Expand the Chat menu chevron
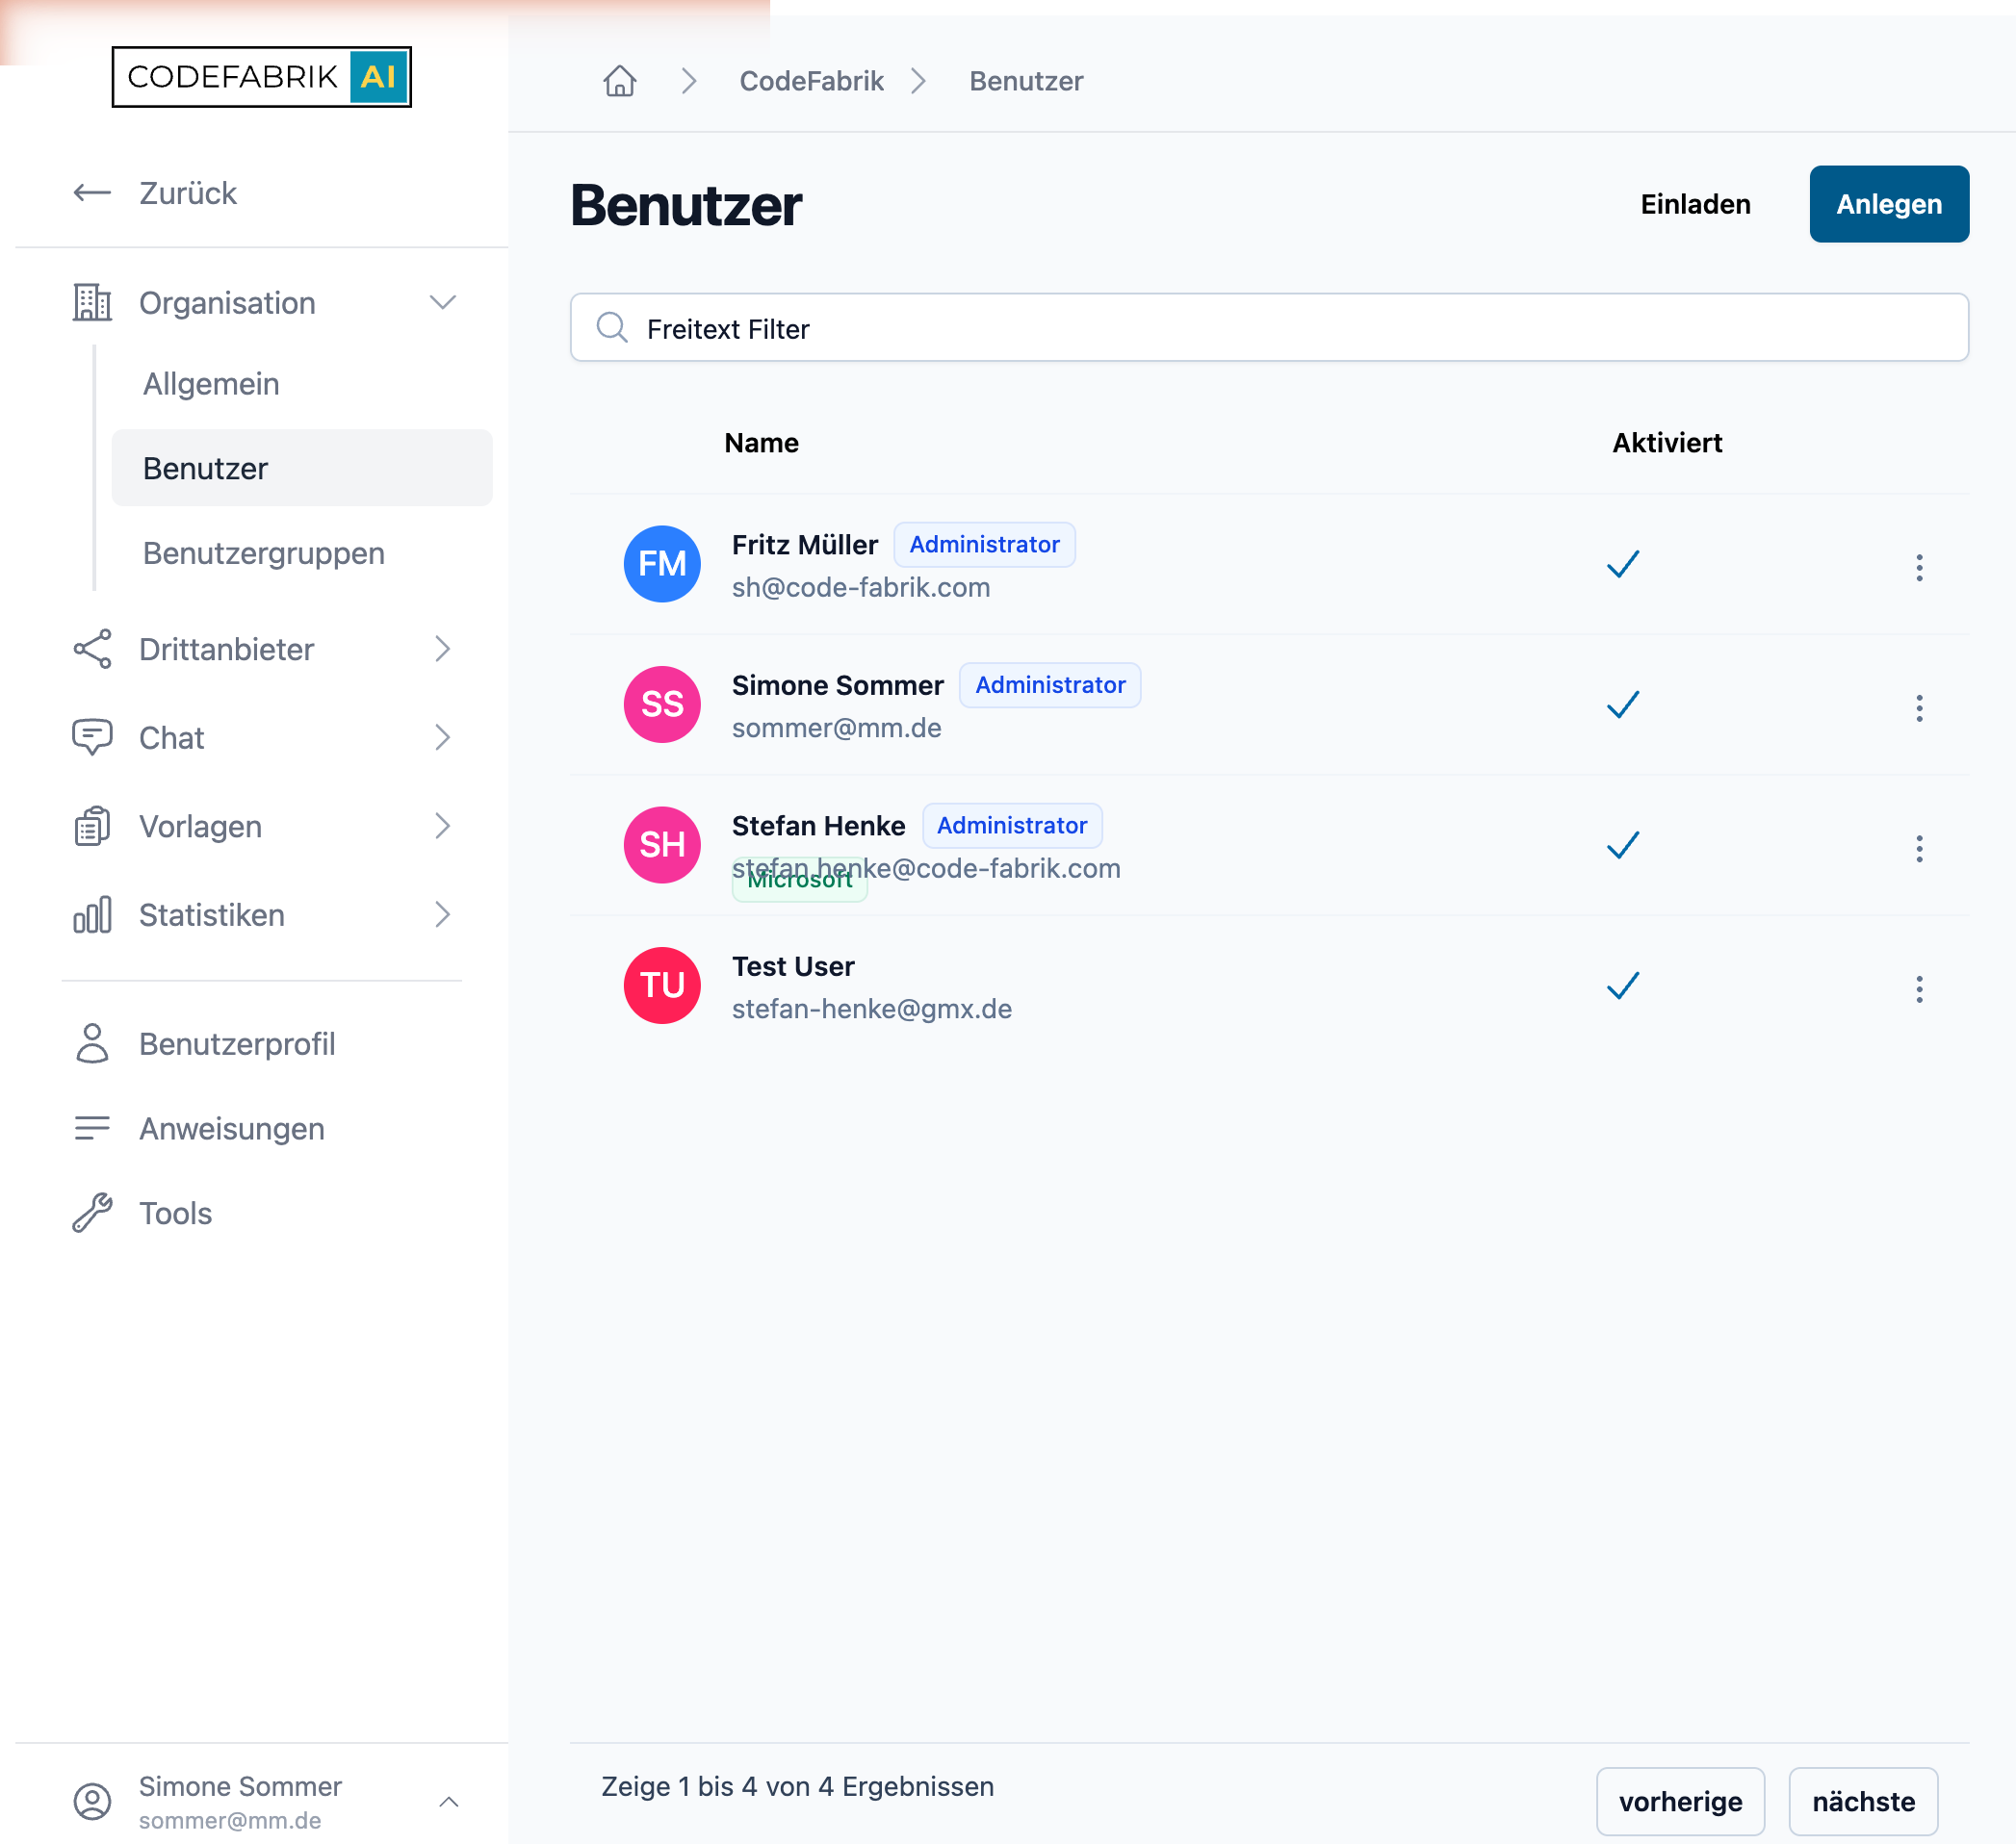 pyautogui.click(x=443, y=737)
